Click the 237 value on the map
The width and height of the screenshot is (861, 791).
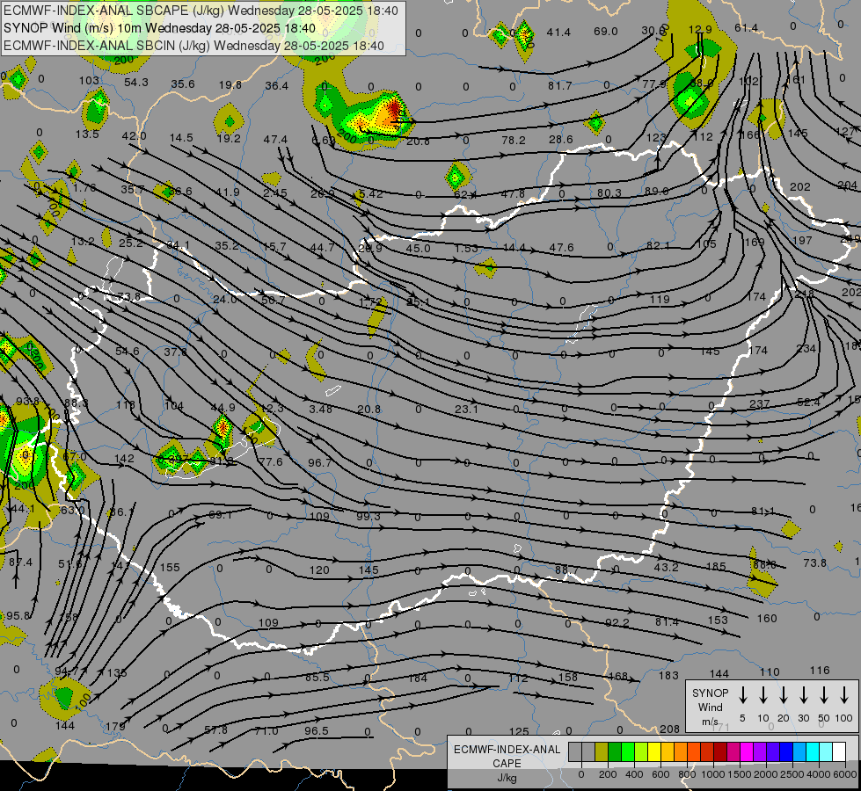point(759,403)
